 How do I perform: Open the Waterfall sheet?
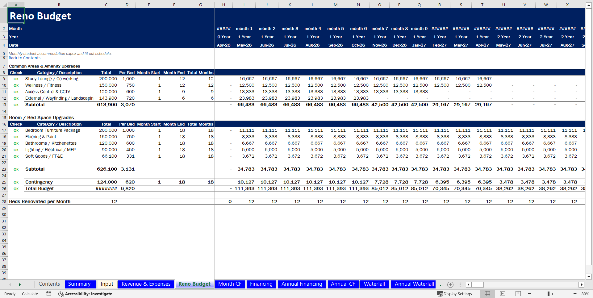coord(374,284)
